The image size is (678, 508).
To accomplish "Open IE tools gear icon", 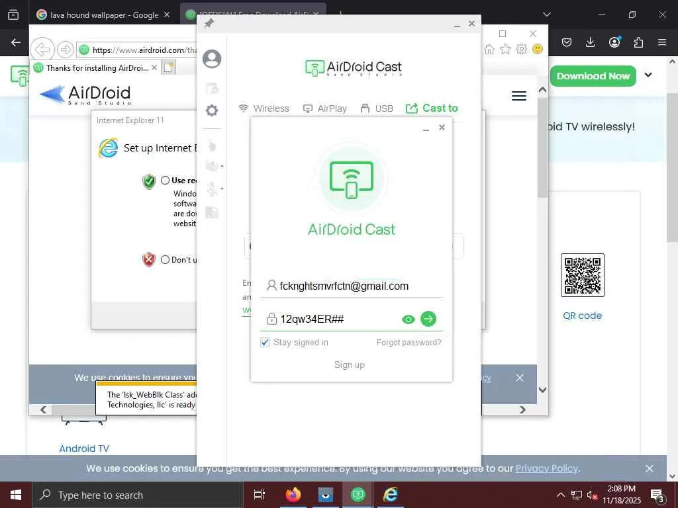I will pyautogui.click(x=522, y=49).
